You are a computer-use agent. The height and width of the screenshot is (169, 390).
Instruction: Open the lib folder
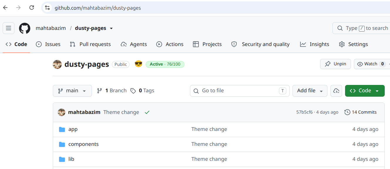pyautogui.click(x=71, y=159)
